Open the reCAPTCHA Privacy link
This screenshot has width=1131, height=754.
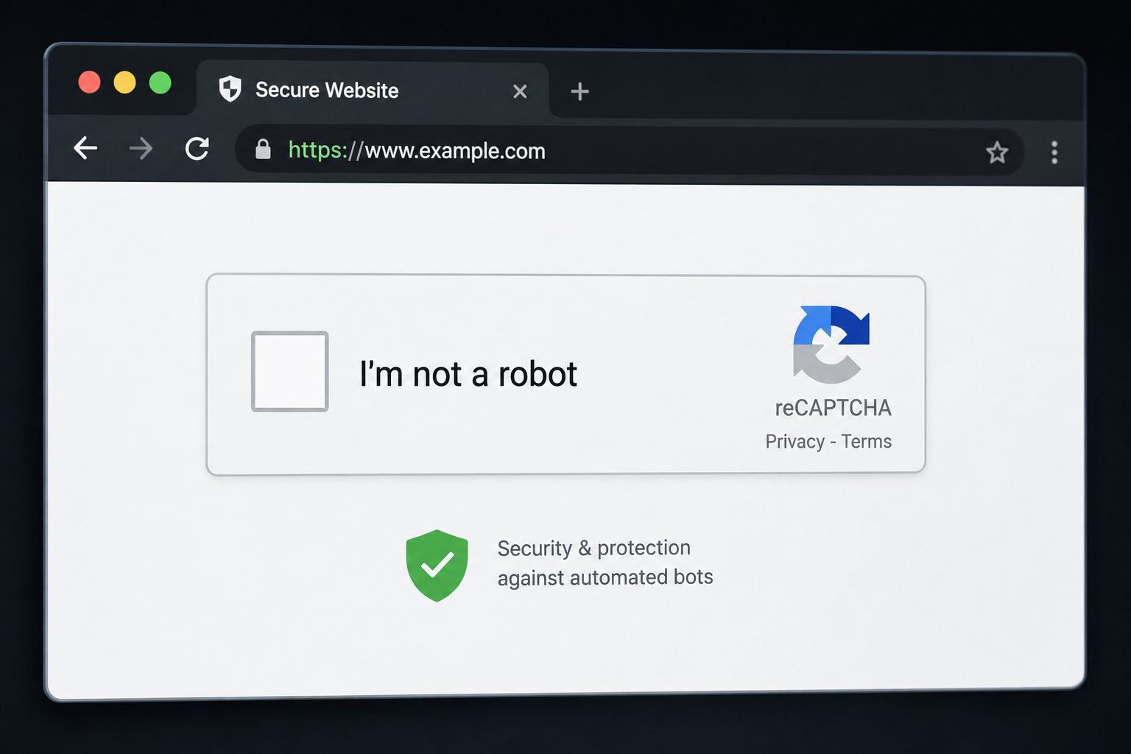[x=794, y=442]
